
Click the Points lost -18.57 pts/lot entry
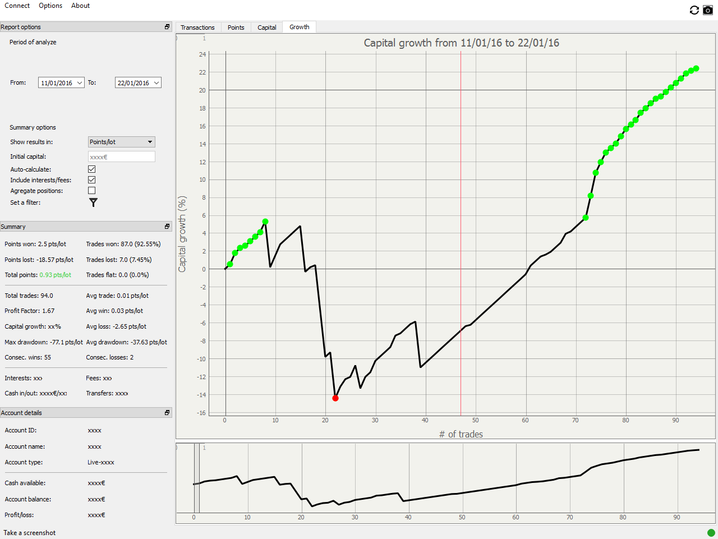(39, 260)
